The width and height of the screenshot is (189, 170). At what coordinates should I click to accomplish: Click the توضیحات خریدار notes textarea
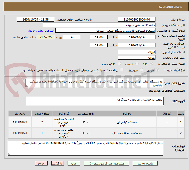(85, 148)
